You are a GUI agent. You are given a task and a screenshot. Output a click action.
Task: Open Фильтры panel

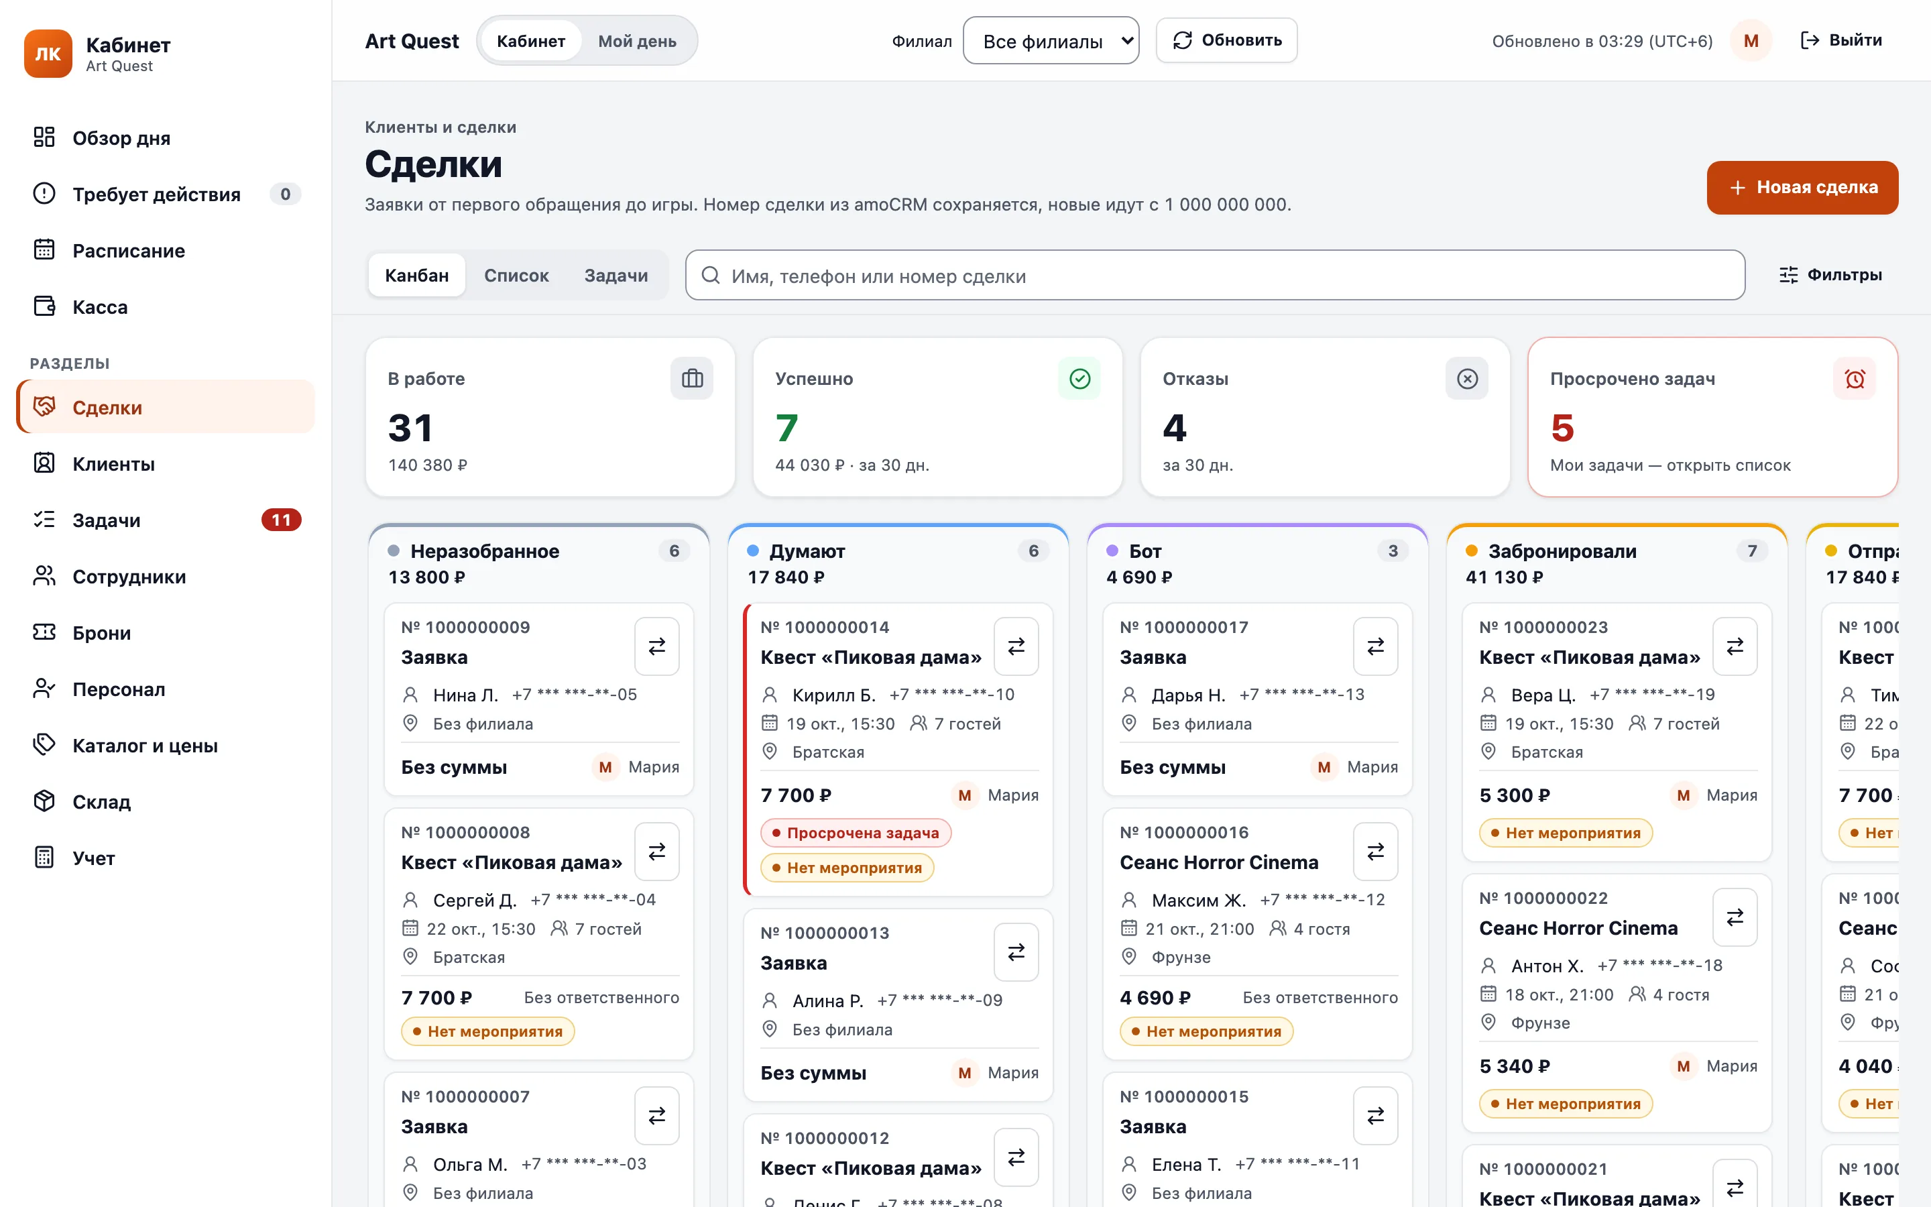point(1830,275)
